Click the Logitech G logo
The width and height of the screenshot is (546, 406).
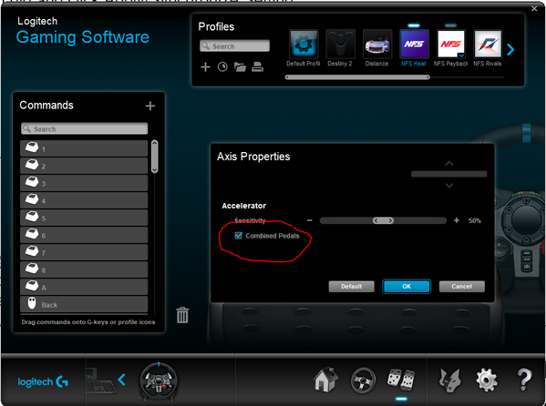[x=43, y=381]
